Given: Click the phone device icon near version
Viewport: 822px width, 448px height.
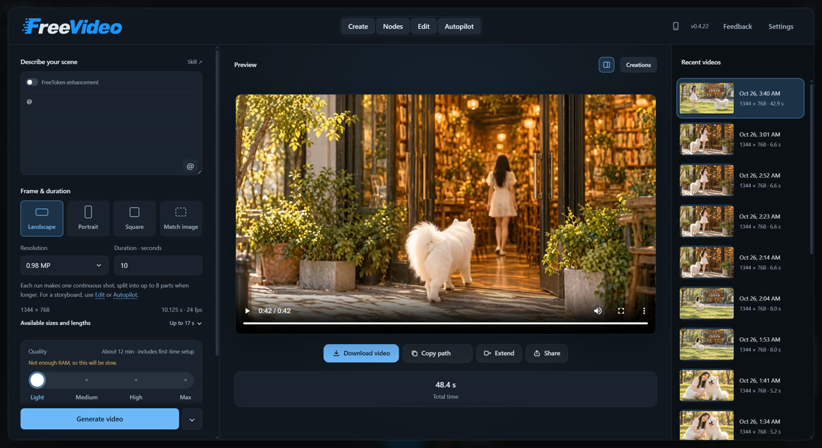Looking at the screenshot, I should (x=676, y=26).
